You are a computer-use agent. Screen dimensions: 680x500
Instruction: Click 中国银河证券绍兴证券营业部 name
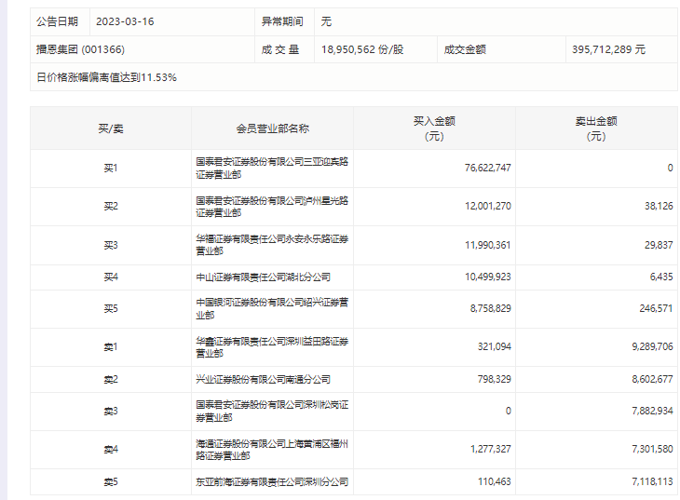click(x=272, y=309)
